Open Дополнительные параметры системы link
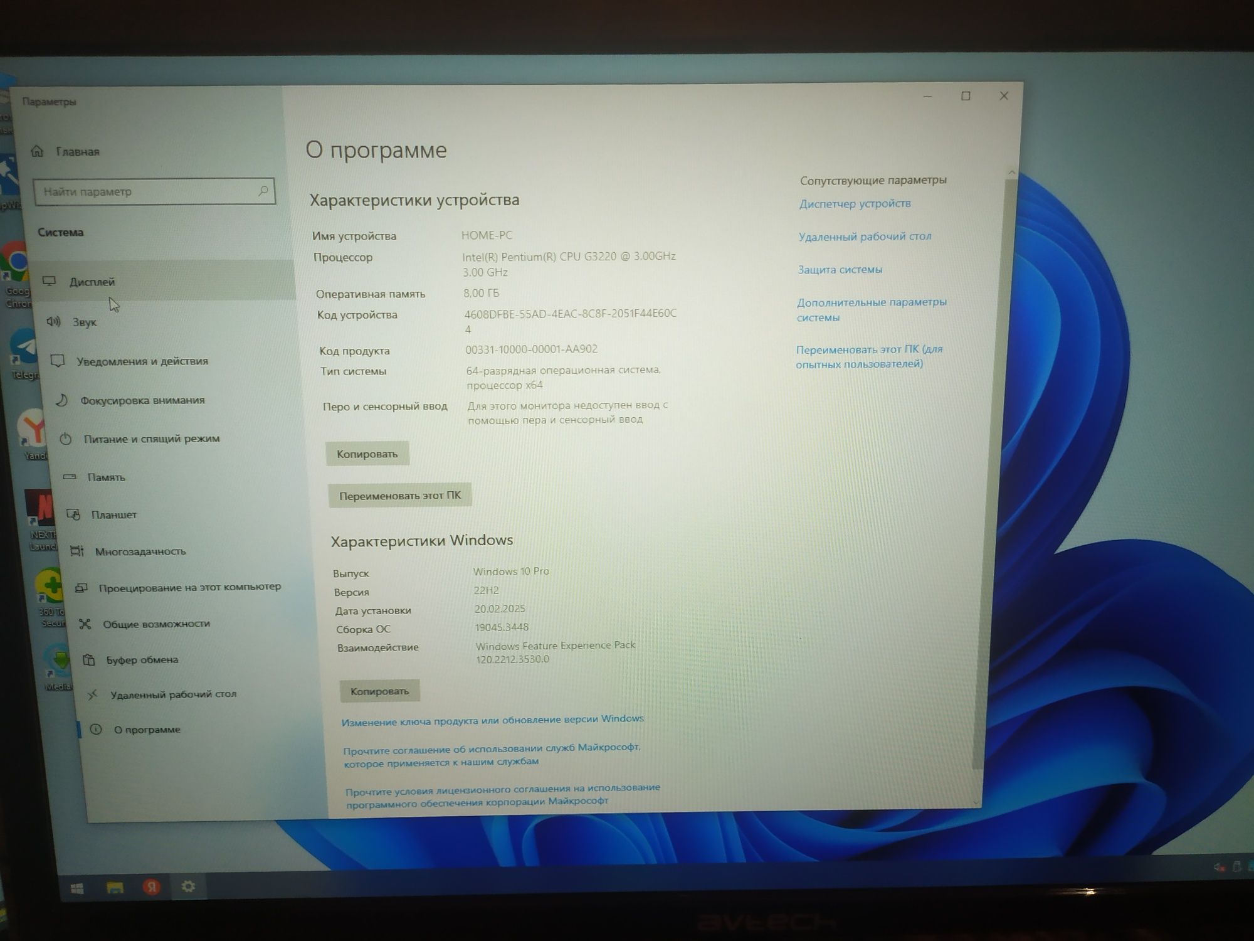 tap(872, 309)
